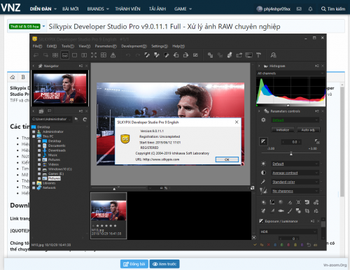Screen dimensions: 350x270
Task: Expand the Libraries tree node
Action: (34, 183)
